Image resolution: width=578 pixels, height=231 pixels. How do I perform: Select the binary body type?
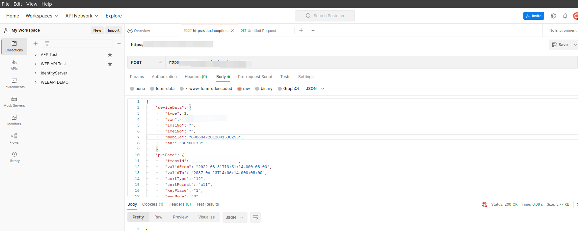[257, 89]
